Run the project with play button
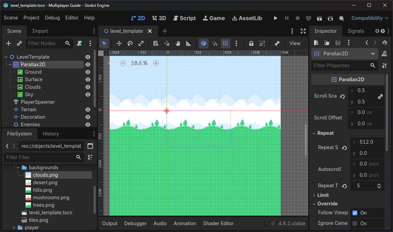 coord(276,18)
